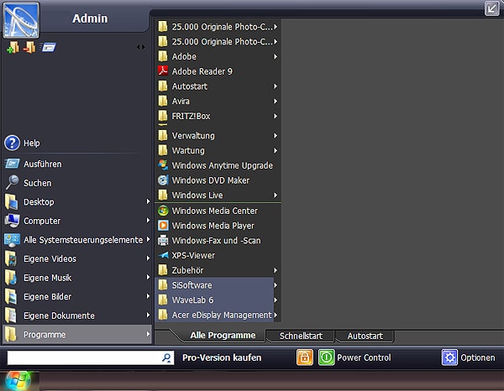Click the Eigene Musik folder icon
Screen dimensions: 504x391
(11, 278)
